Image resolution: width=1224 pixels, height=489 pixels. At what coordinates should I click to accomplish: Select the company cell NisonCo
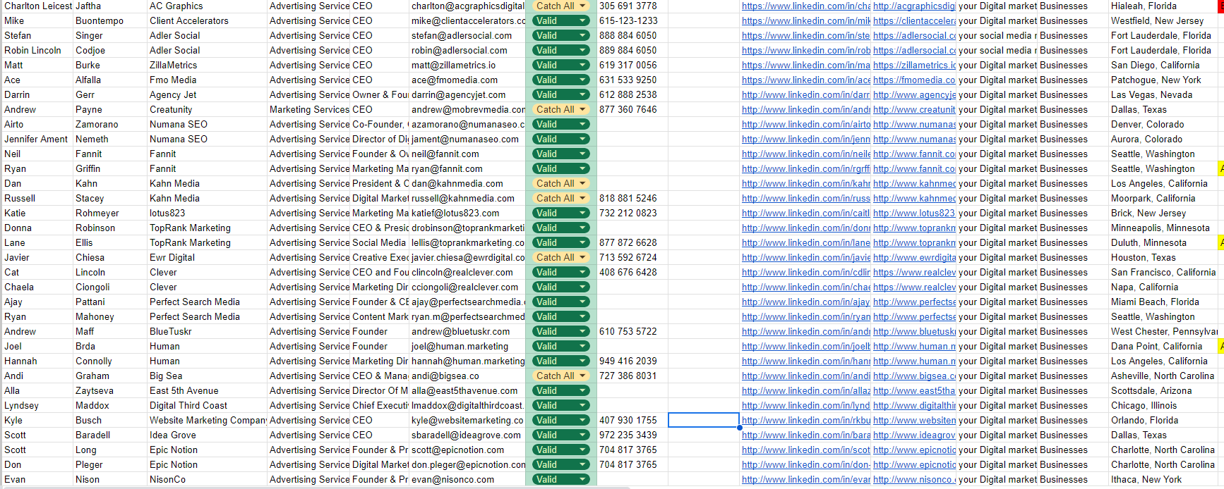[x=207, y=479]
